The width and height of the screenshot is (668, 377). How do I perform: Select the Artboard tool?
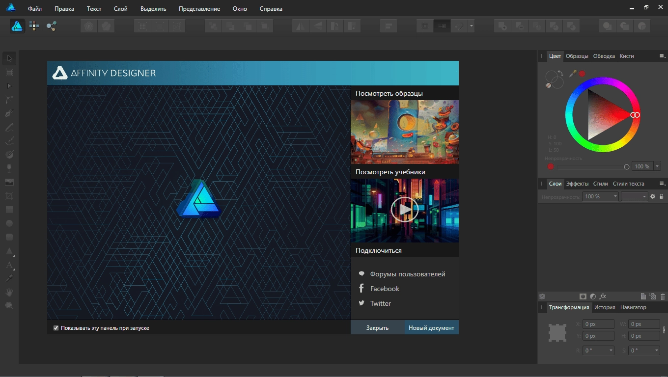(x=9, y=72)
